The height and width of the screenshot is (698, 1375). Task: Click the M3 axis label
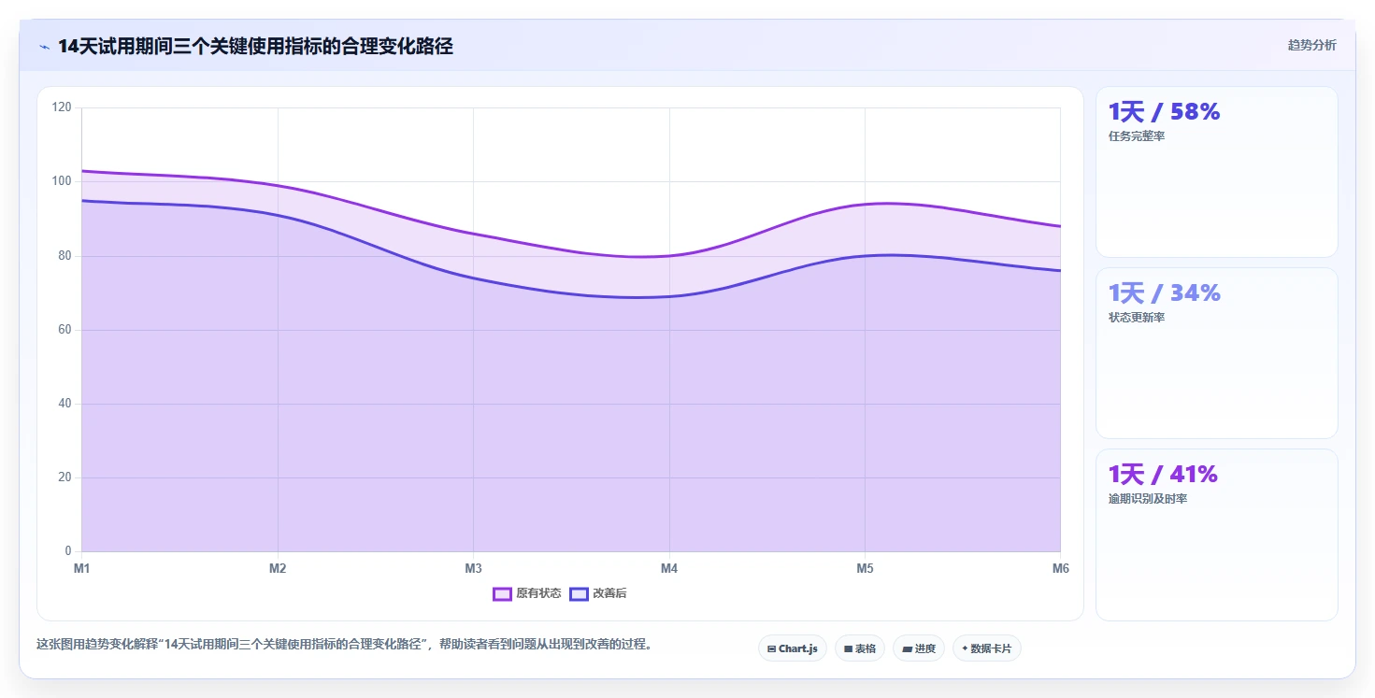(x=473, y=568)
